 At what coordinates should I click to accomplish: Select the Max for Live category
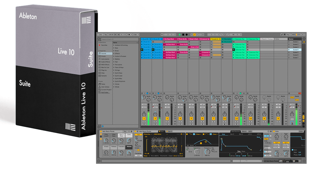point(105,67)
